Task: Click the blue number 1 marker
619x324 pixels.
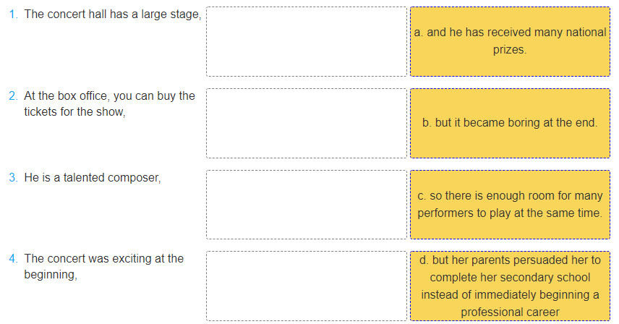Action: click(x=14, y=14)
